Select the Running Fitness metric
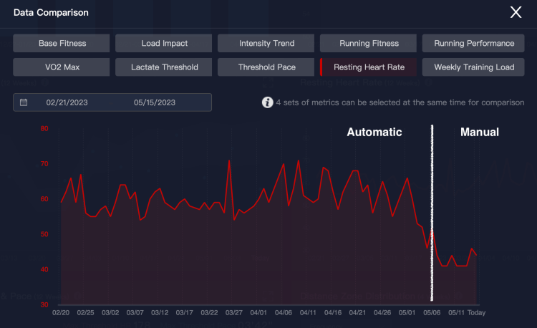Screen dimensions: 537x328 [x=368, y=43]
